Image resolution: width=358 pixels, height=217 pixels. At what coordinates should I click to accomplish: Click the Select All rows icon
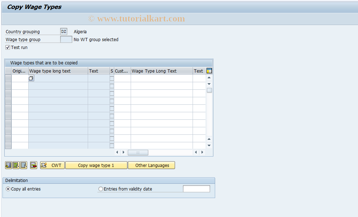pos(16,165)
